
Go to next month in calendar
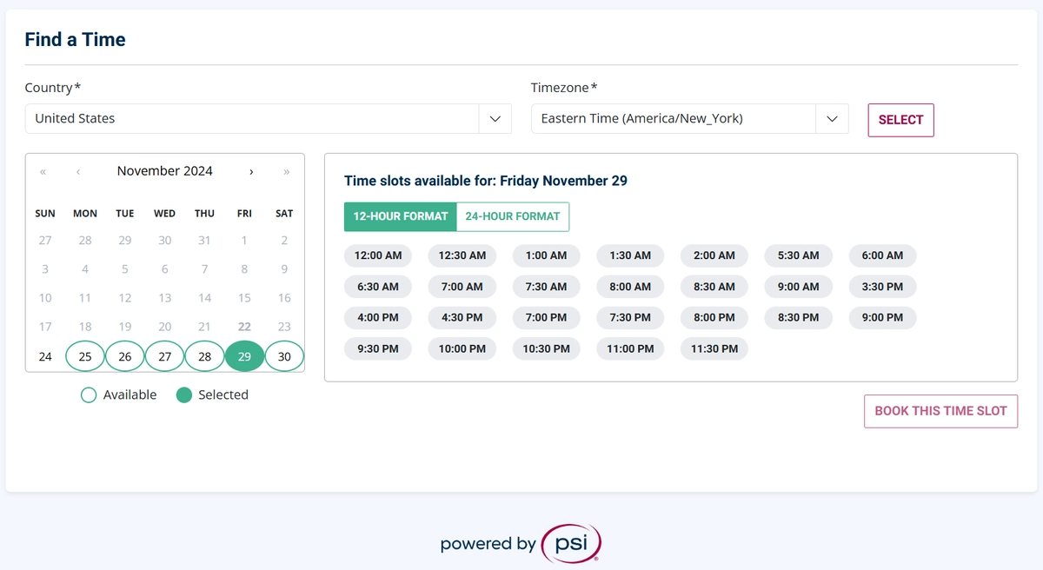pos(251,172)
